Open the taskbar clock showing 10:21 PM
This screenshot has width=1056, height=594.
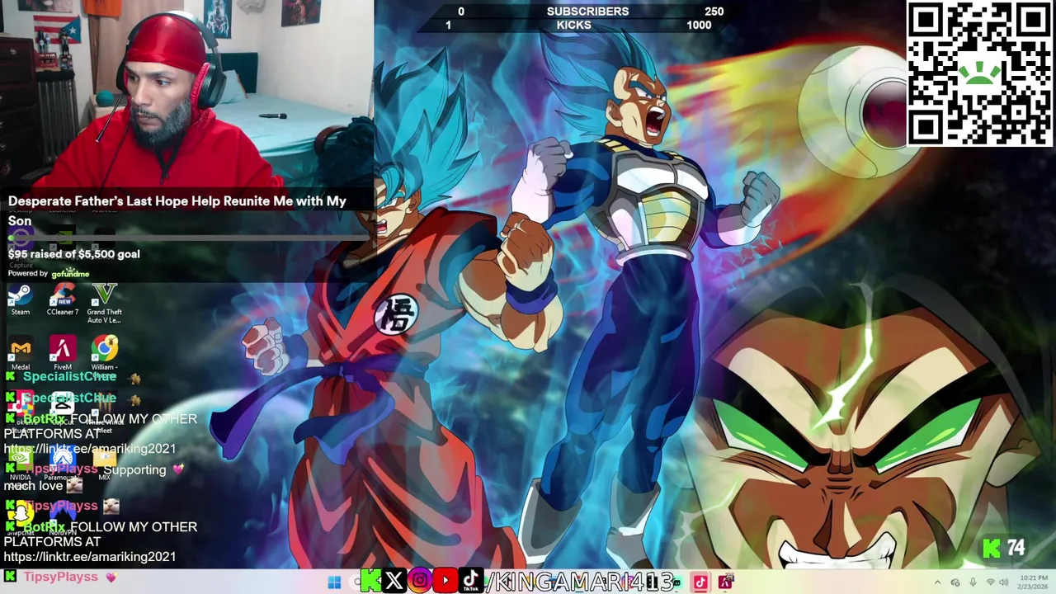(x=1034, y=582)
